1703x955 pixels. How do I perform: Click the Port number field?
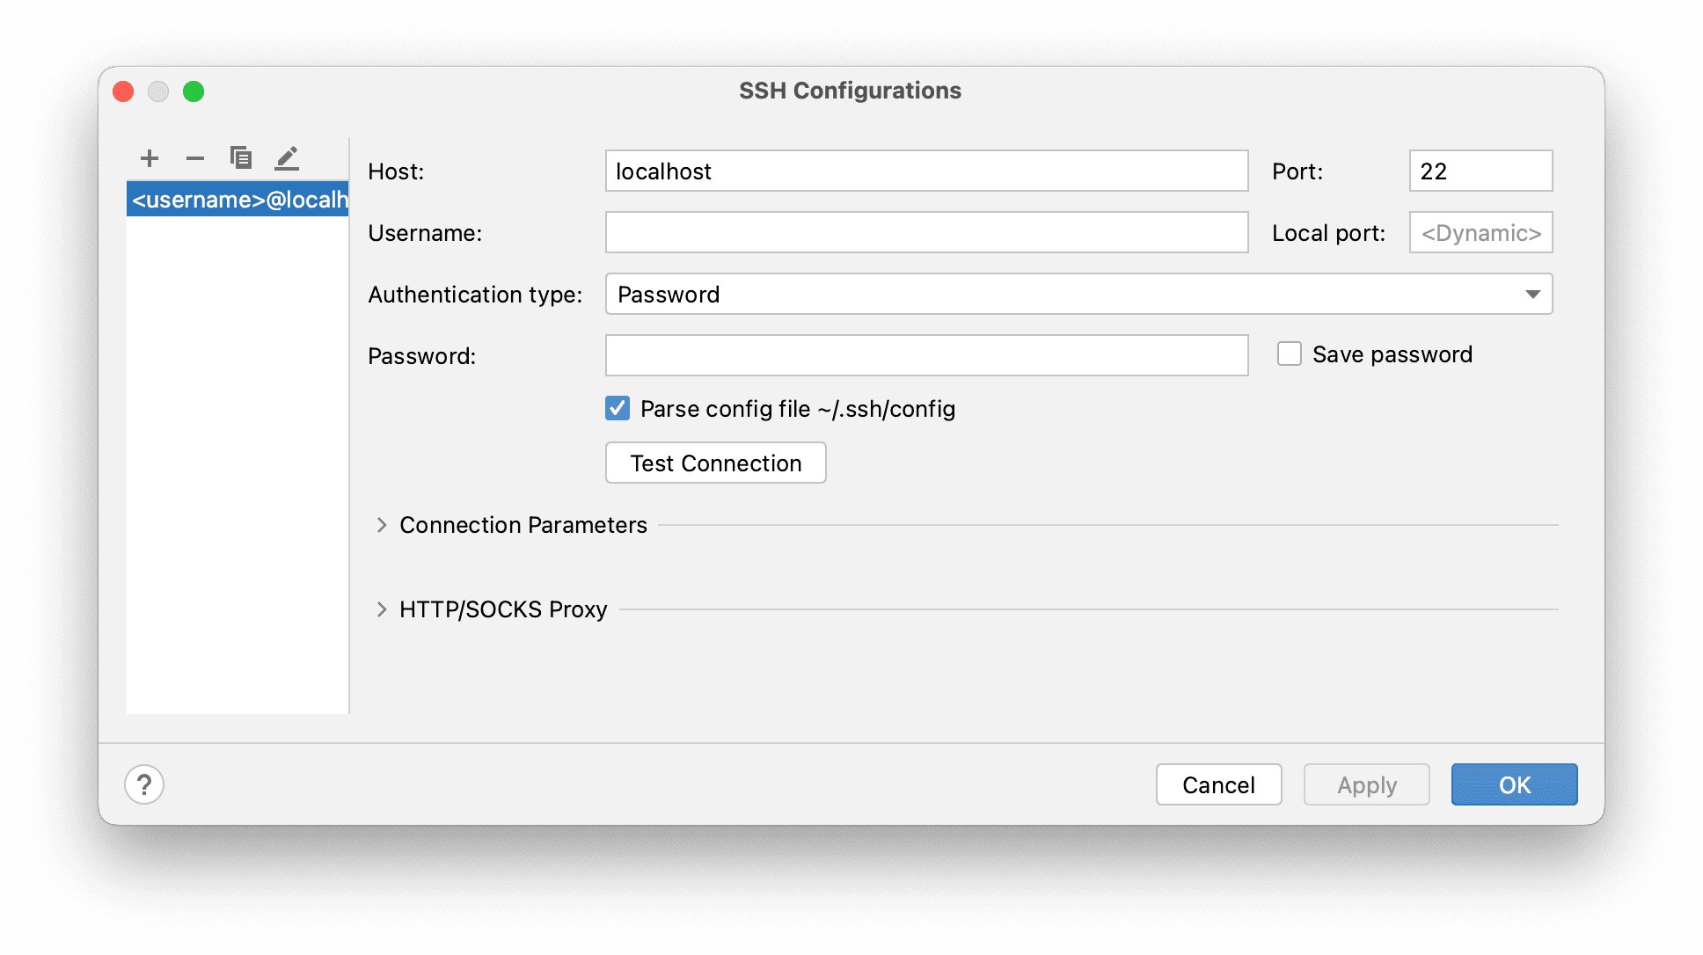click(1480, 171)
